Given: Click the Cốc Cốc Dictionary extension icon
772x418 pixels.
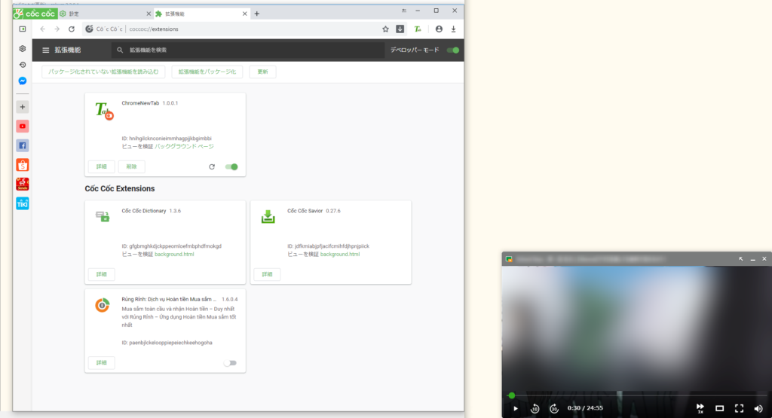Looking at the screenshot, I should (103, 216).
